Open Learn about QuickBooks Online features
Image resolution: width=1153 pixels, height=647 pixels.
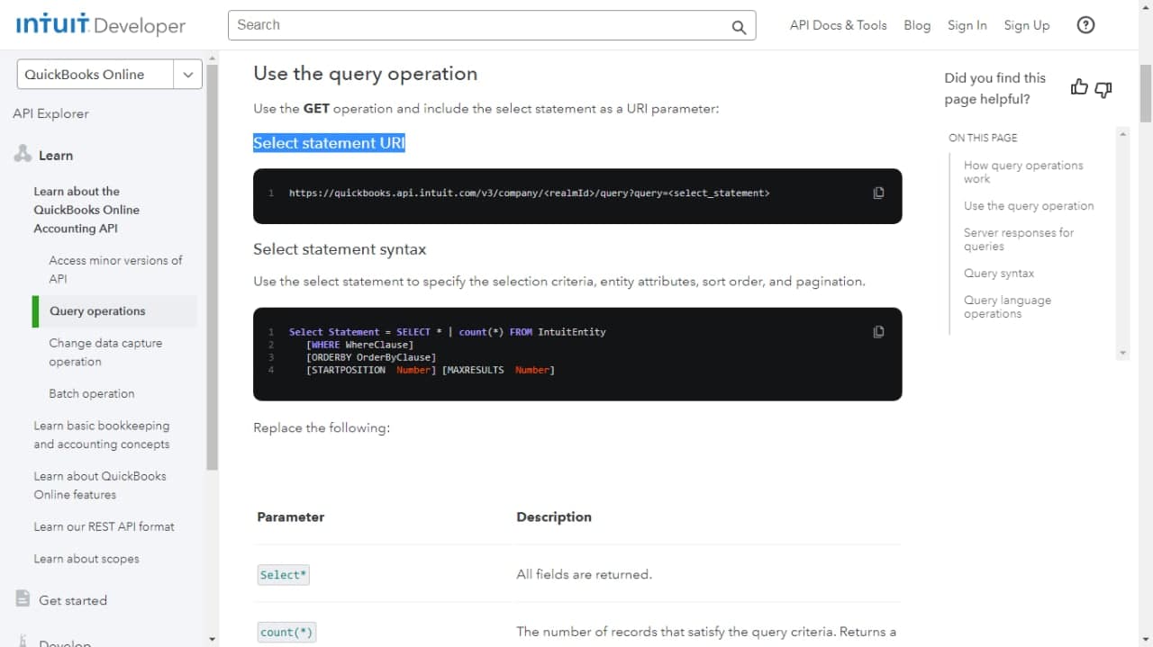point(100,485)
